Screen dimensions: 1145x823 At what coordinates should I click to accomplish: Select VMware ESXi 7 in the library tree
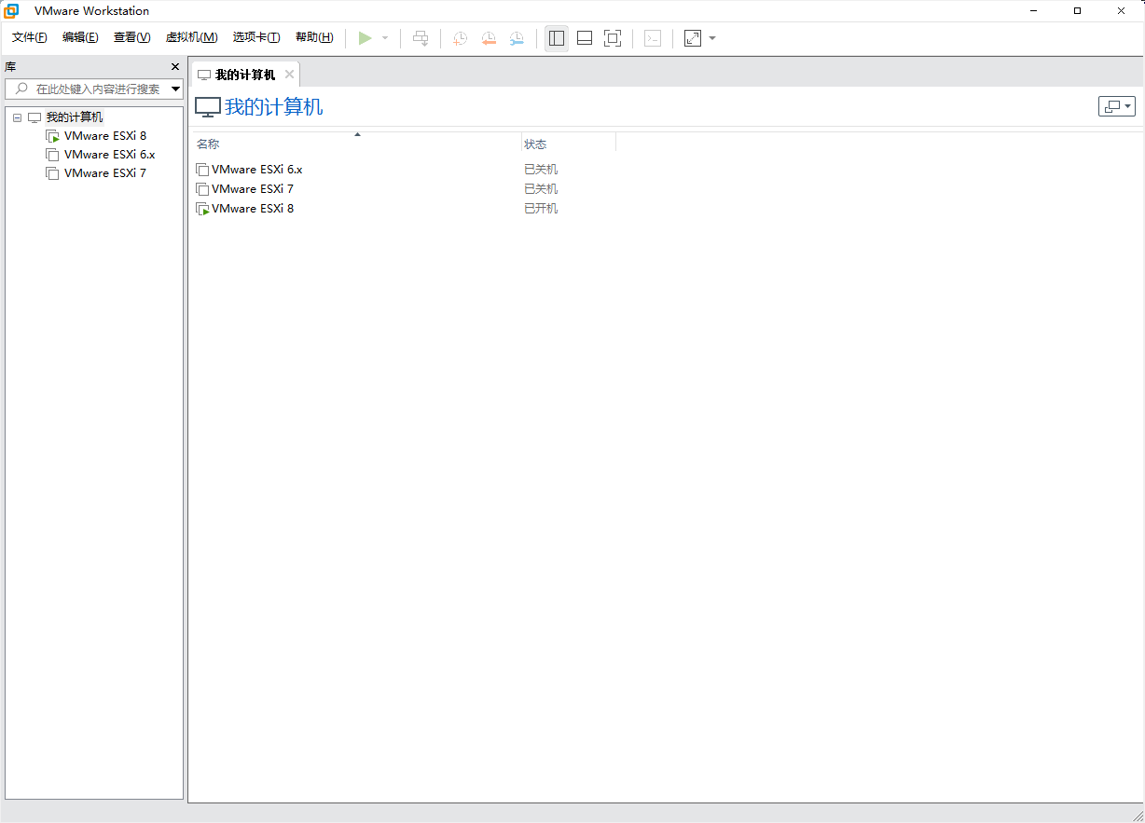(105, 173)
